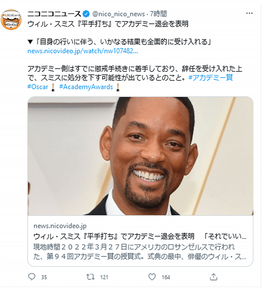Like the tweet with the heart icon
263x288 pixels.
(152, 277)
